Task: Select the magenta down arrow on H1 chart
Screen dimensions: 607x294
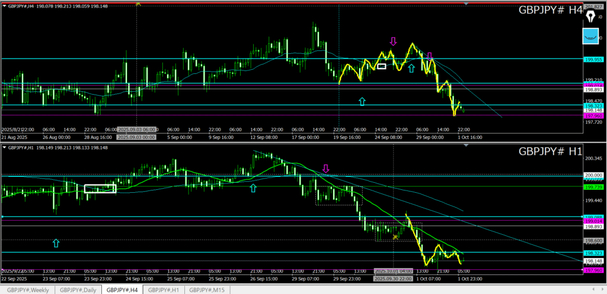Action: click(325, 170)
